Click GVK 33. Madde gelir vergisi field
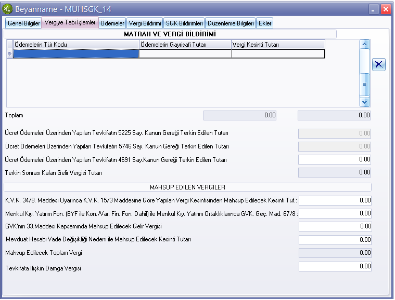Image resolution: width=395 pixels, height=300 pixels. tap(335, 226)
